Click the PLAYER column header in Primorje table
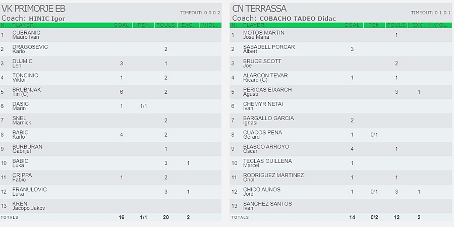Screen dimensions: 454x227 tap(23, 25)
